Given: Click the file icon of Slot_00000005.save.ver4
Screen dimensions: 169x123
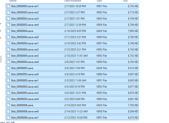Looking at the screenshot, I should coord(8,99).
